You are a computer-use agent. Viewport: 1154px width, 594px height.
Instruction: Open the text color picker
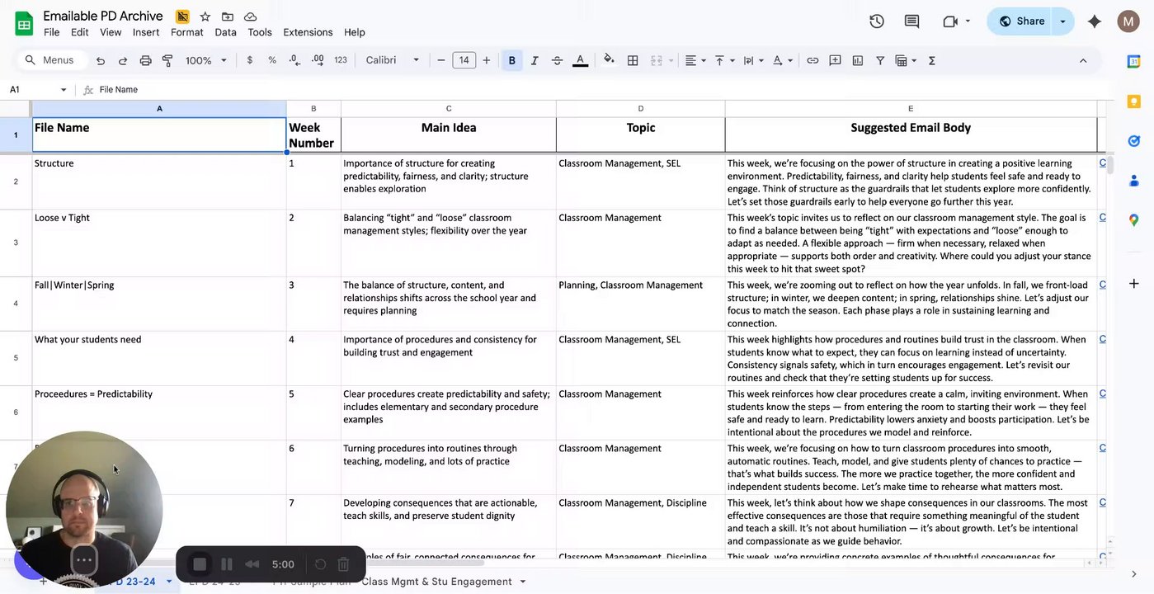tap(580, 60)
